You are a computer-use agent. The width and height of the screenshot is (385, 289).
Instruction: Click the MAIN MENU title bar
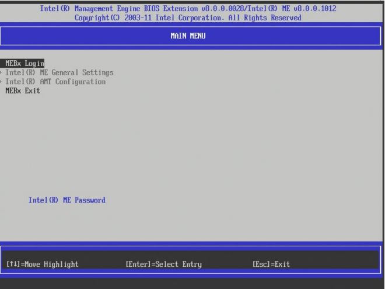190,36
